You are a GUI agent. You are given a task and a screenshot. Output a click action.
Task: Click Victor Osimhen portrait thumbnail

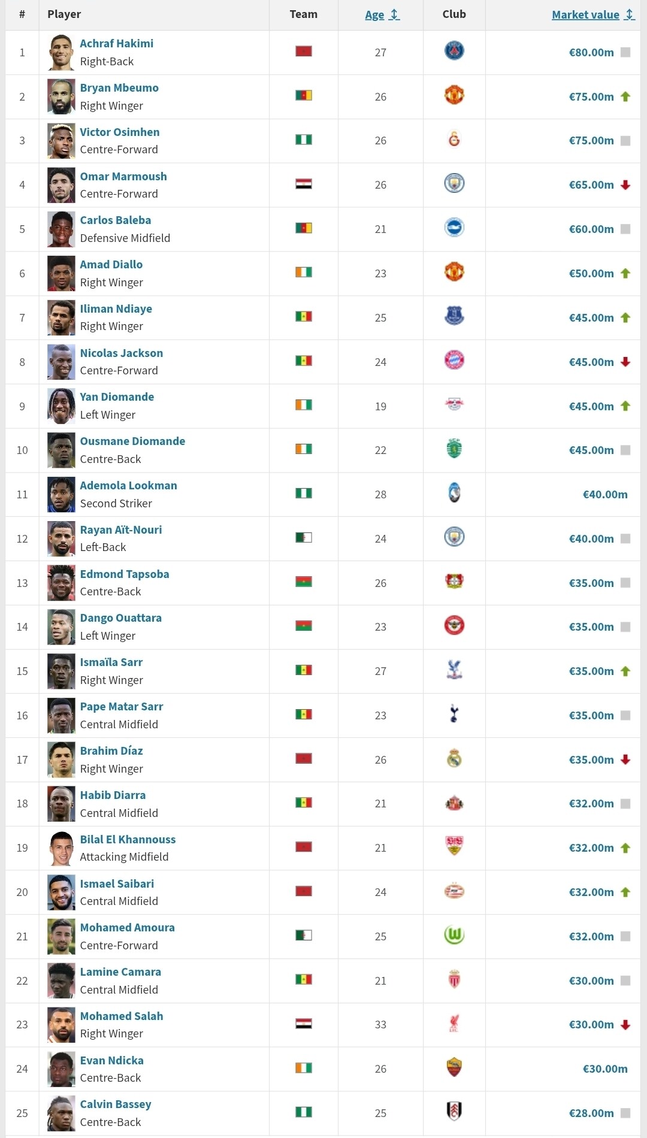61,141
